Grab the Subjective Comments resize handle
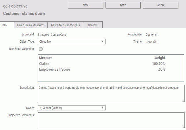 [183, 127]
